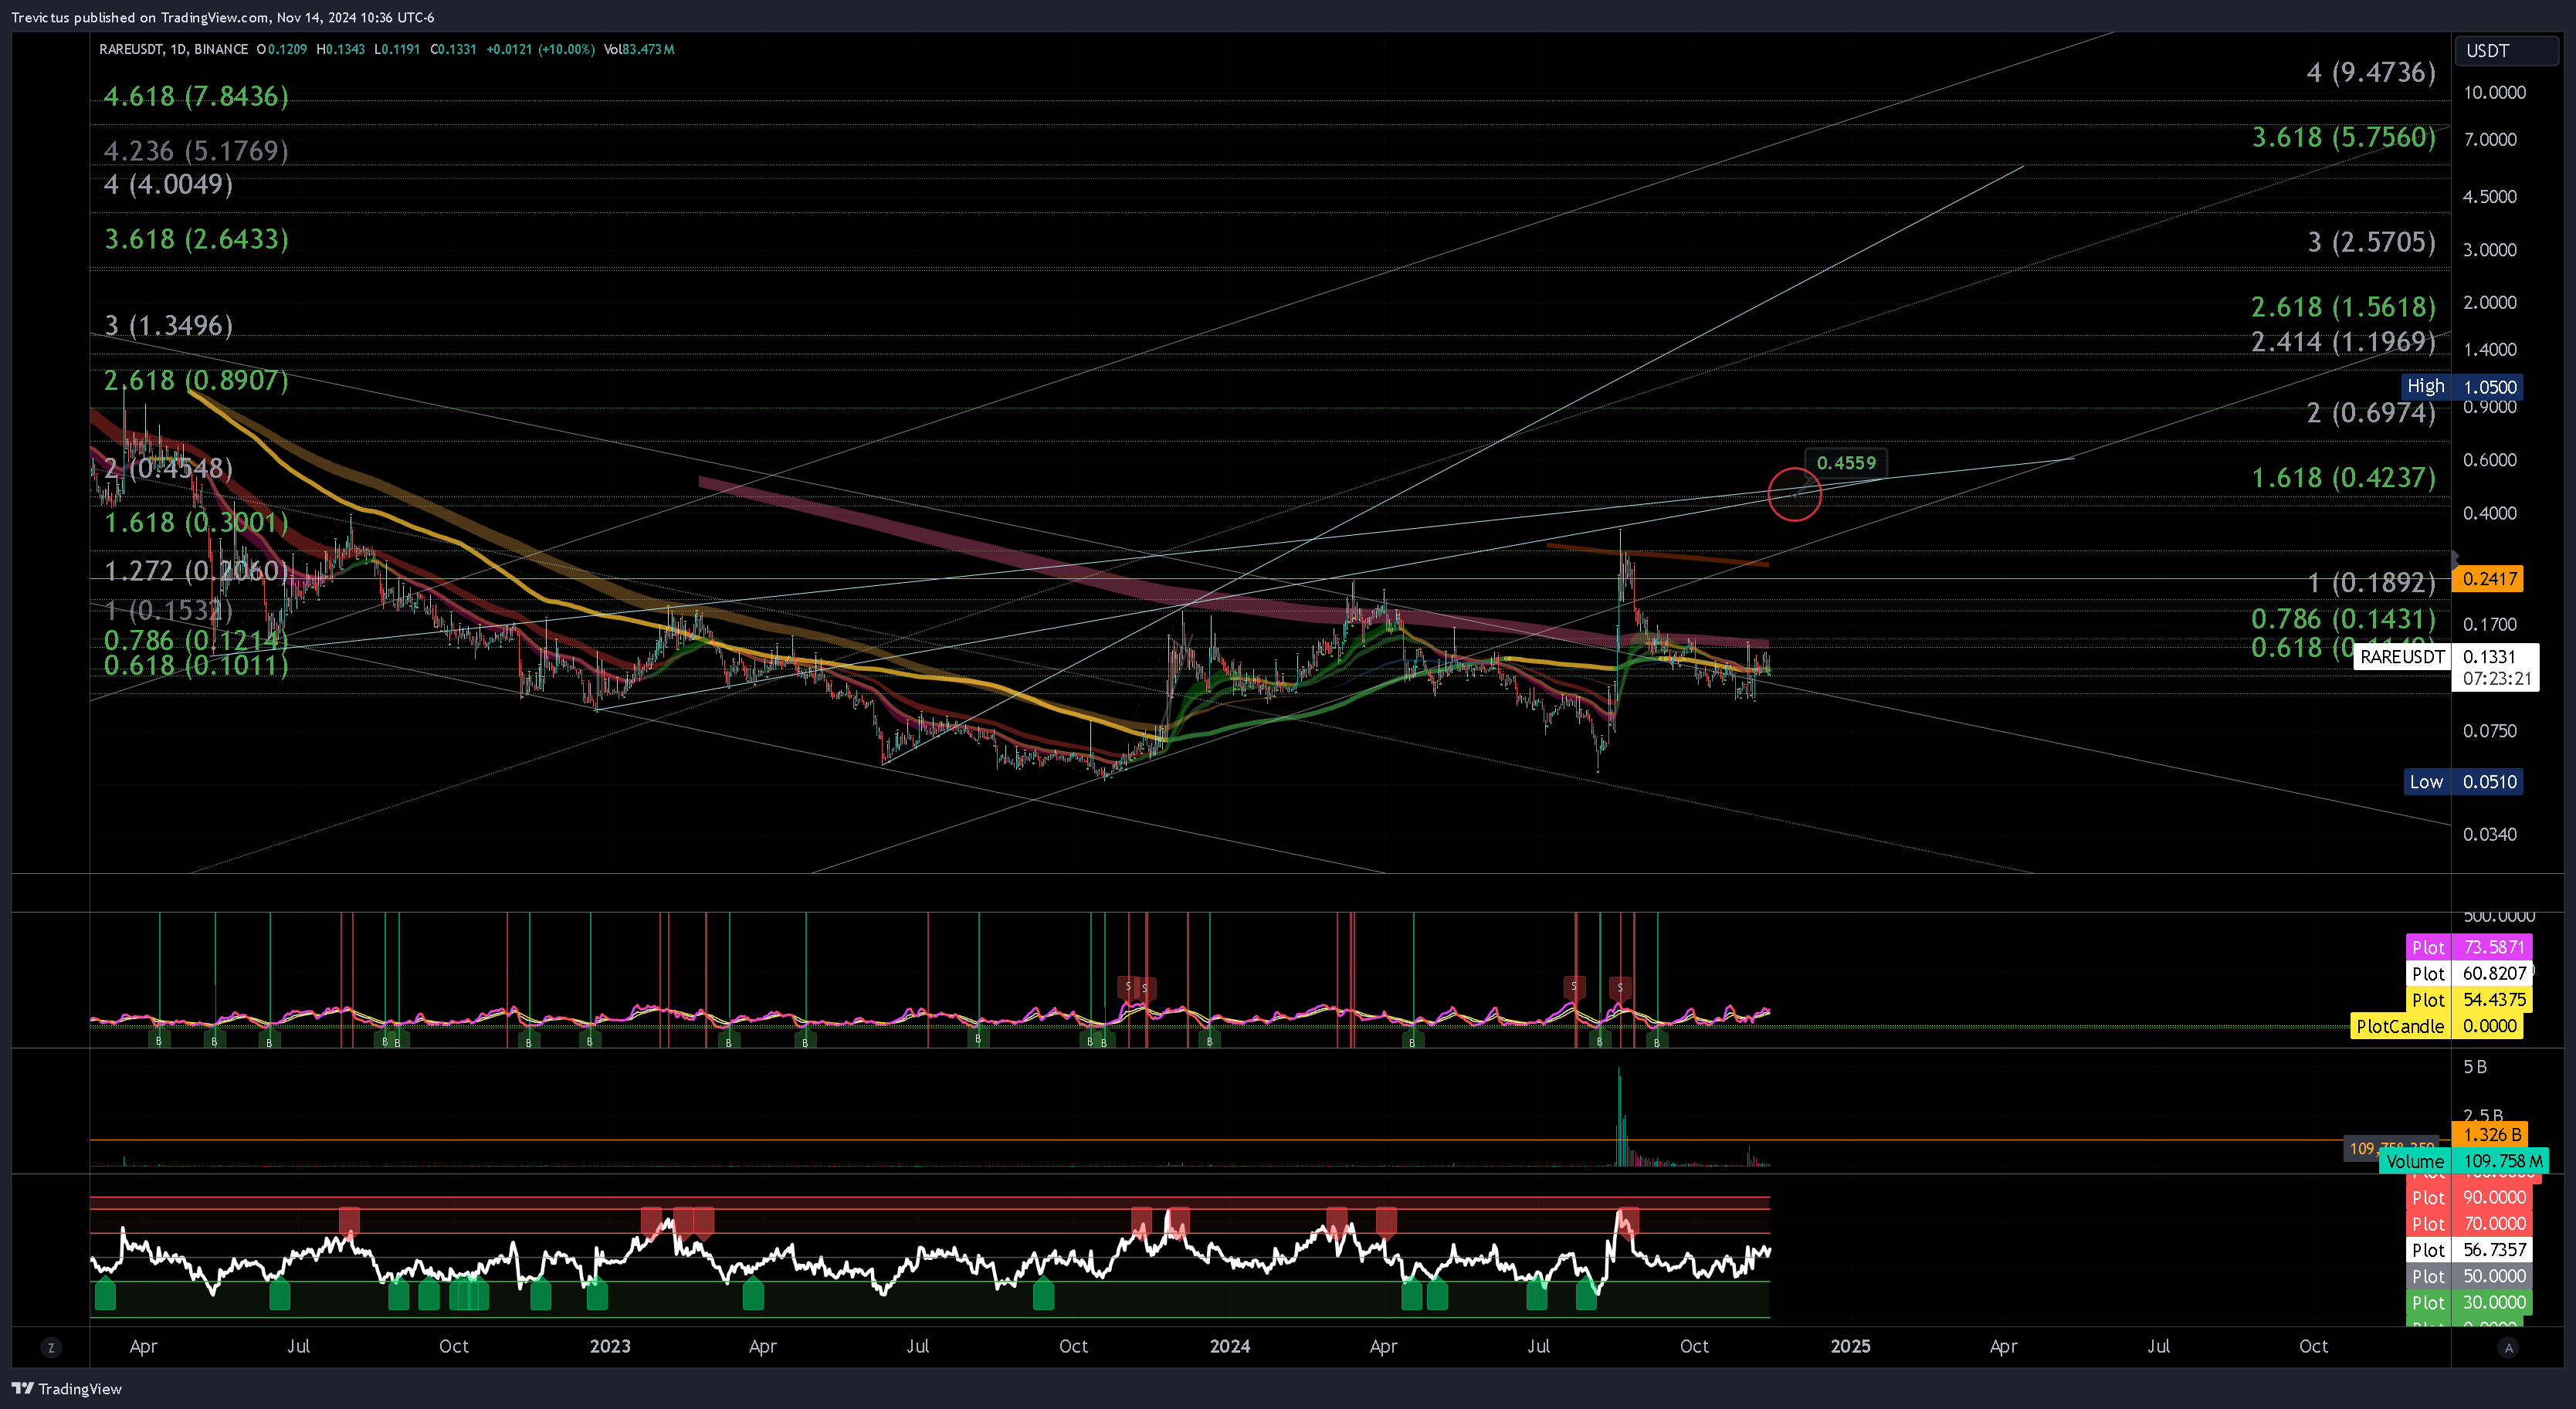
Task: Click the +0.0121 (+10.00%) change value
Action: pyautogui.click(x=540, y=49)
